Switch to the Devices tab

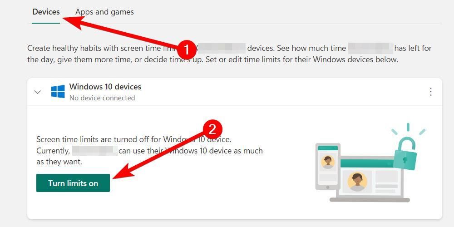pyautogui.click(x=46, y=12)
